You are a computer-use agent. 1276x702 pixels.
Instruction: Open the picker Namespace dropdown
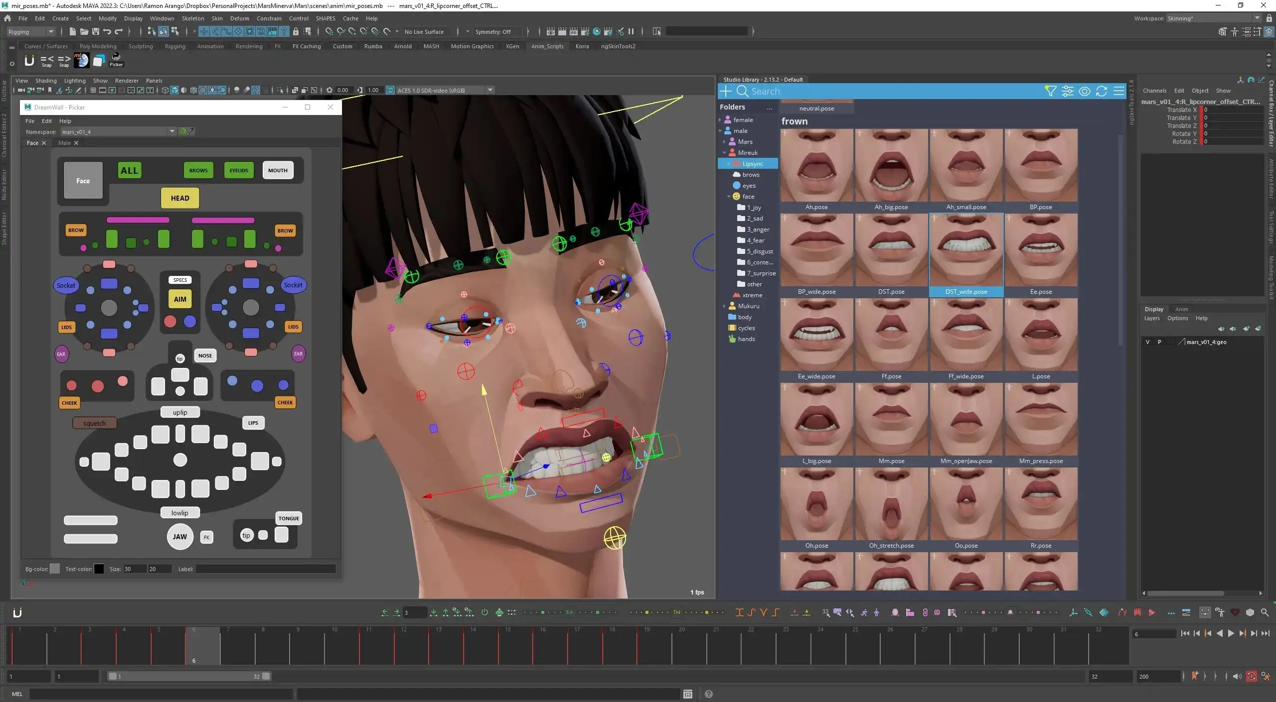pos(172,131)
